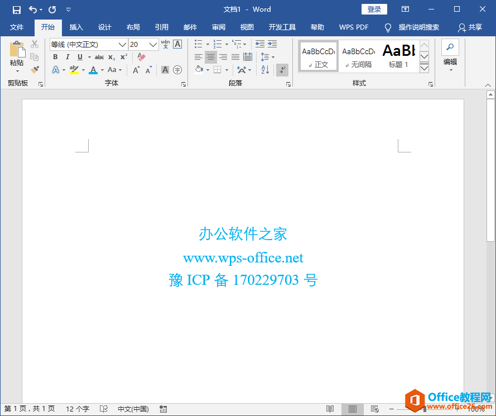Viewport: 496px width, 416px height.
Task: Select the Format Painter brush
Action: (35, 69)
